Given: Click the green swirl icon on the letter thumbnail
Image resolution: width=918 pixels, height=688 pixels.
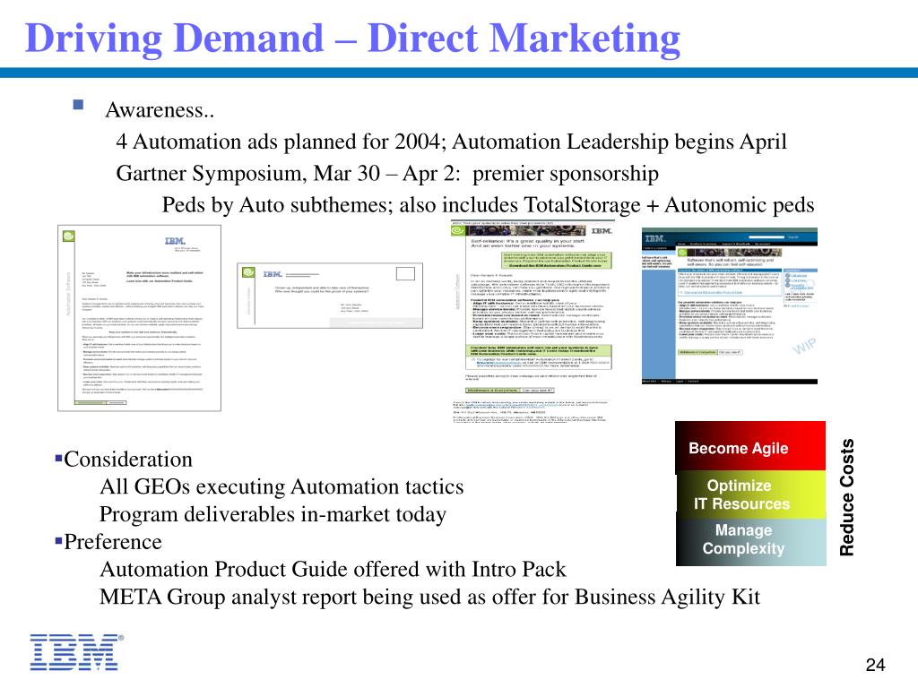Looking at the screenshot, I should (x=68, y=236).
